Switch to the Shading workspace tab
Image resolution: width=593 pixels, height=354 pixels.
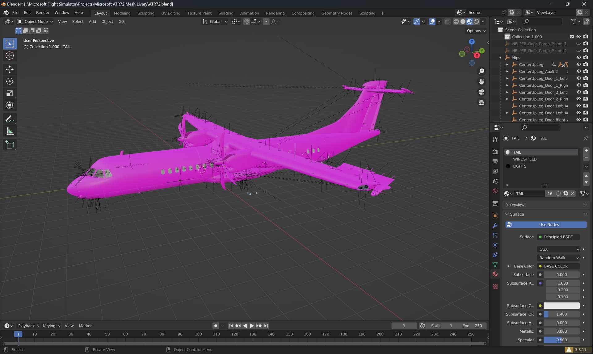[x=226, y=13]
